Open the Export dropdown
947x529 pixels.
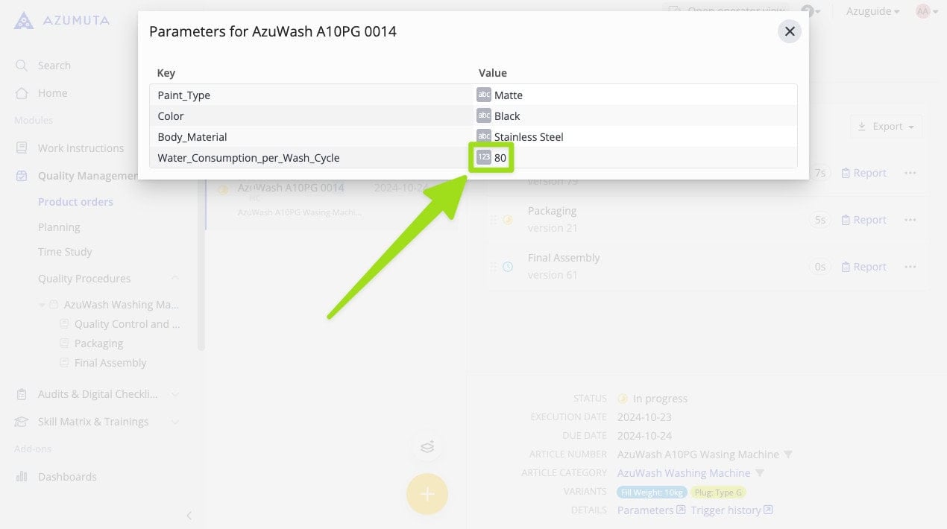pyautogui.click(x=886, y=127)
